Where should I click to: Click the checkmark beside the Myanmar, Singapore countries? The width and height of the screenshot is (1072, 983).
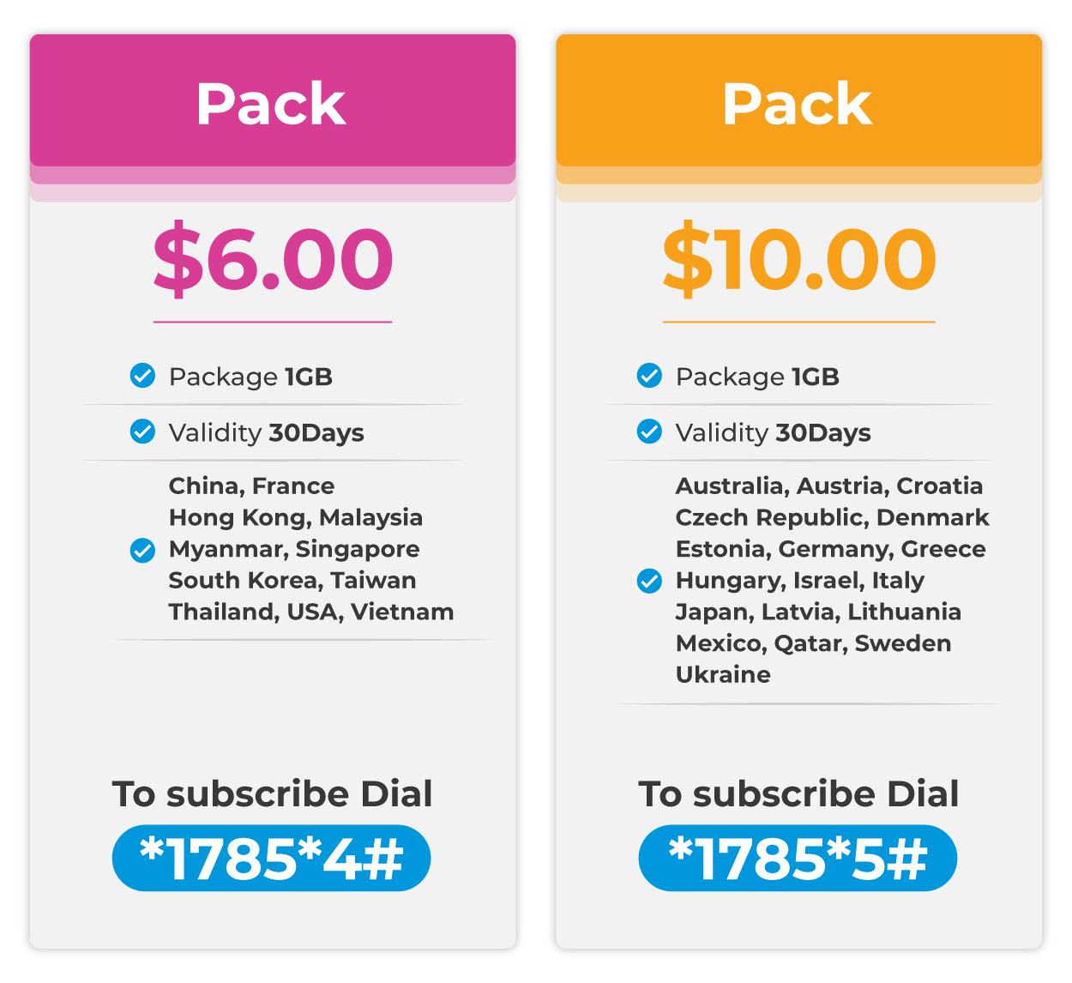[142, 550]
